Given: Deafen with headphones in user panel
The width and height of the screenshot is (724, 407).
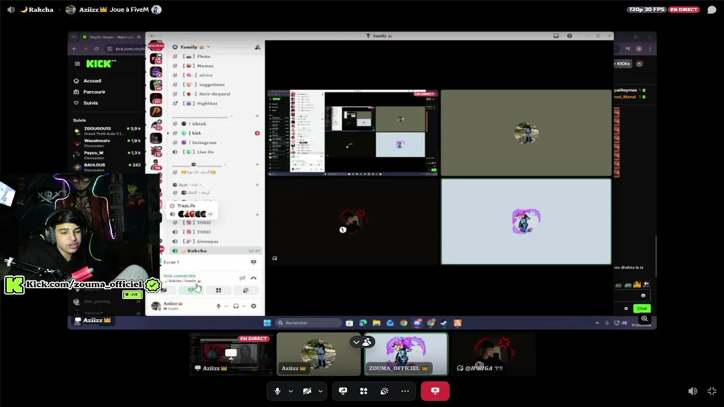Looking at the screenshot, I should 236,306.
